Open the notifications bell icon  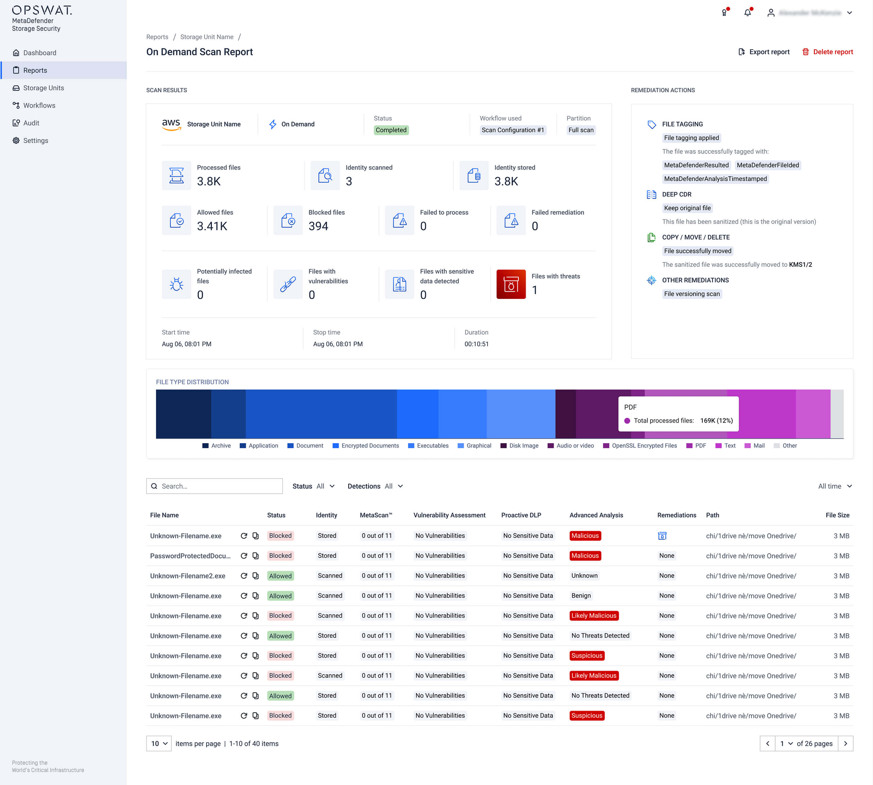(748, 13)
